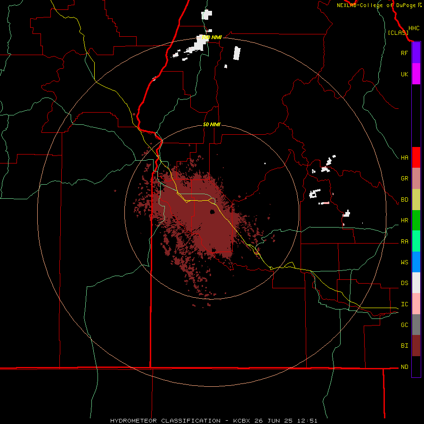Image resolution: width=424 pixels, height=424 pixels.
Task: Click the WS blue legend swatch
Action: click(416, 262)
